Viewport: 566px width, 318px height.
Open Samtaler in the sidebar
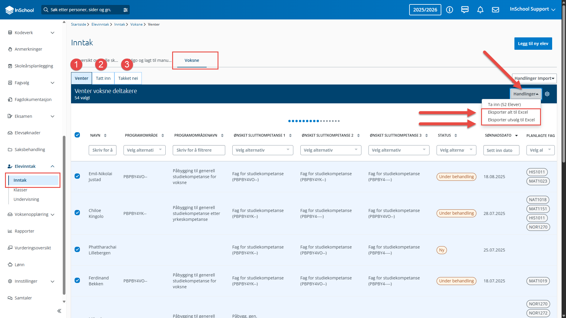[x=23, y=298]
